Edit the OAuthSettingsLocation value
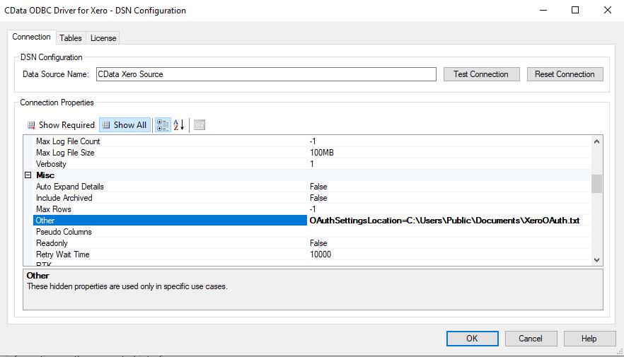The width and height of the screenshot is (624, 357). [444, 221]
